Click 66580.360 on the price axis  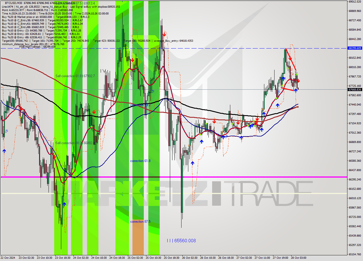coord(355,161)
